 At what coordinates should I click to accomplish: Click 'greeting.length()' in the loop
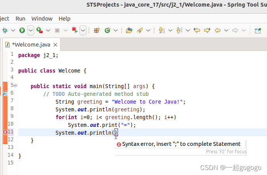coord(131,117)
